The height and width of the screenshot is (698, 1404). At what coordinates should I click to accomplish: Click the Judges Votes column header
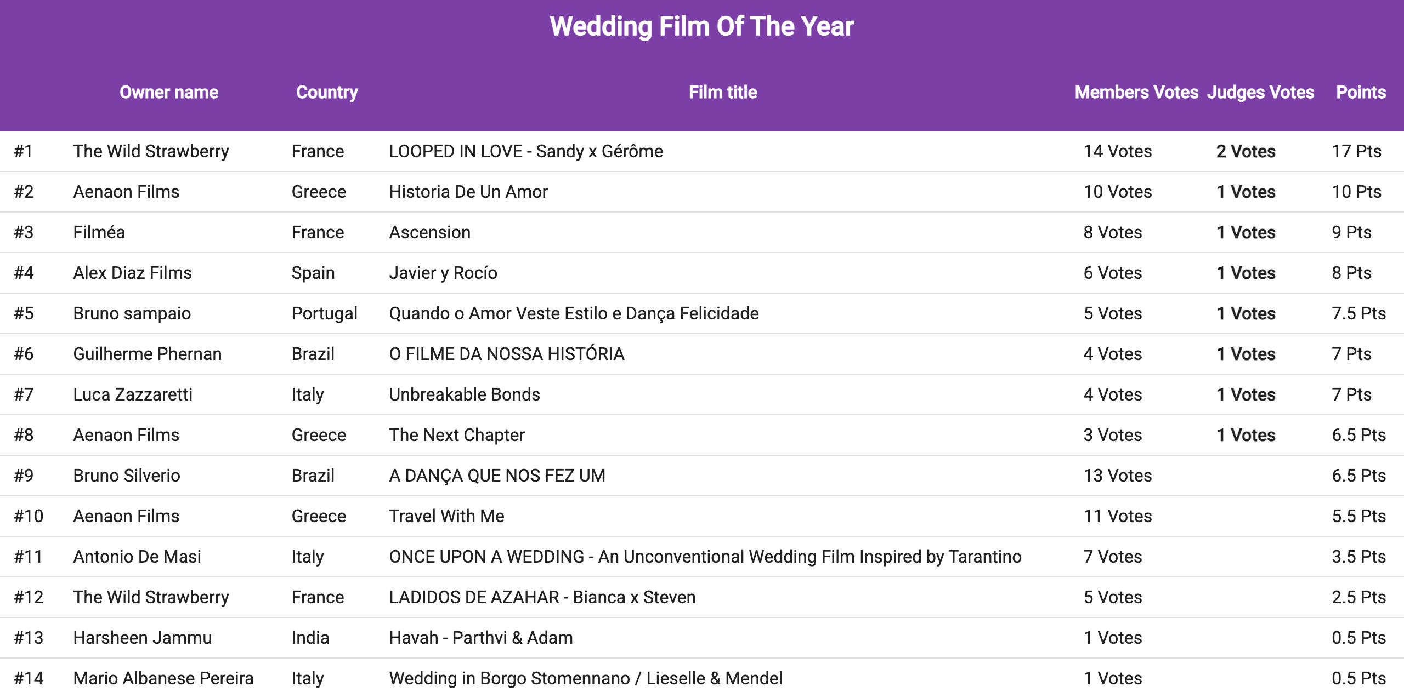tap(1260, 92)
